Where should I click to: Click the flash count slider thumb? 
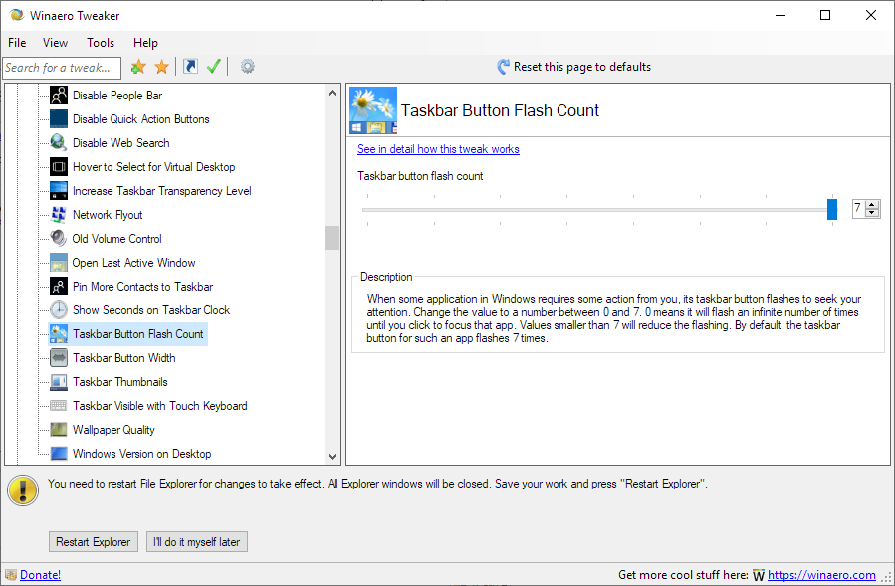click(832, 209)
